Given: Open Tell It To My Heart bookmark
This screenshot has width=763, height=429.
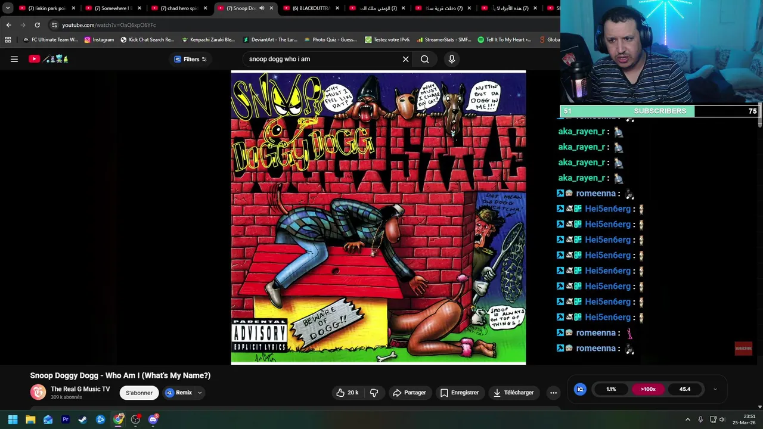Looking at the screenshot, I should 504,40.
